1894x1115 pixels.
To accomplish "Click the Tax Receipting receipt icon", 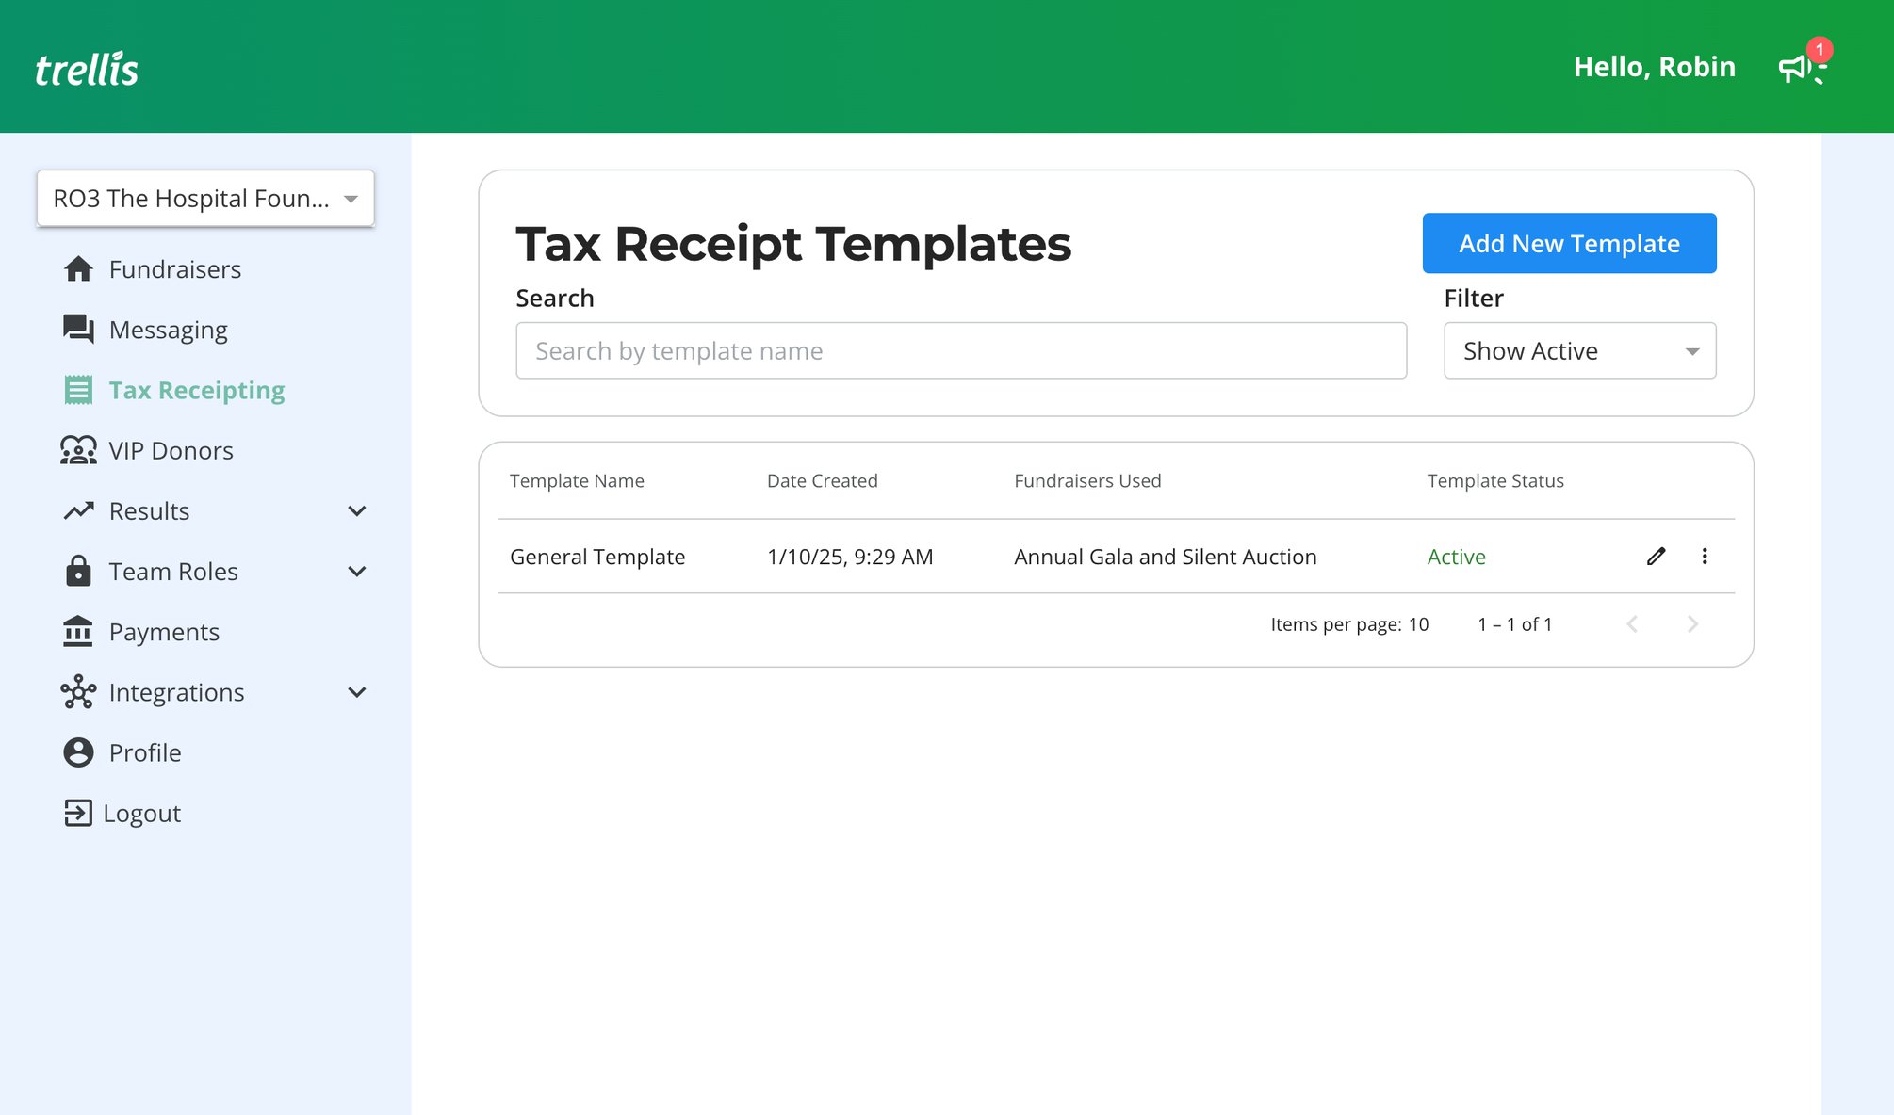I will click(78, 389).
